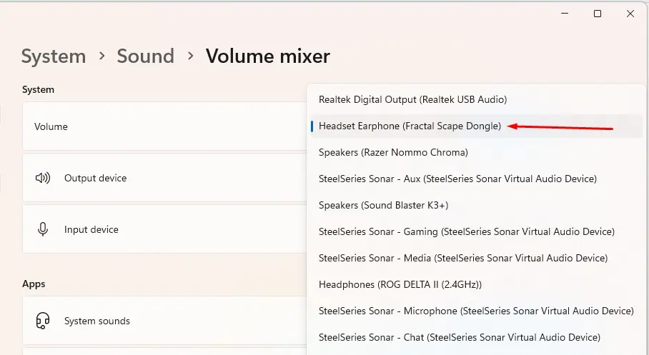This screenshot has height=355, width=649.
Task: Choose SteelSeries Sonar - Chat device
Action: pyautogui.click(x=476, y=338)
